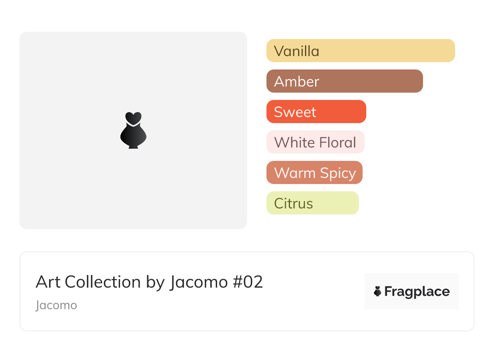The image size is (494, 351).
Task: Click the word 'Spicy' in Warm Spicy tag
Action: point(337,173)
